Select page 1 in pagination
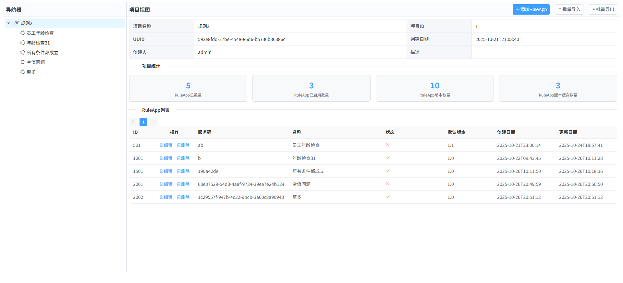Screen dimensions: 623x283 [143, 122]
